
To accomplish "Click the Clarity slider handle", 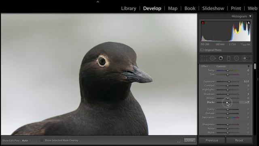I will pyautogui.click(x=228, y=109).
